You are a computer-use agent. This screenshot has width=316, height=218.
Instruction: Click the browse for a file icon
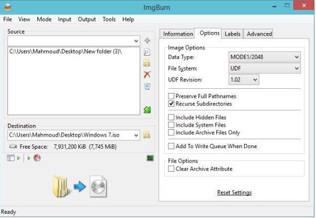pos(147,52)
